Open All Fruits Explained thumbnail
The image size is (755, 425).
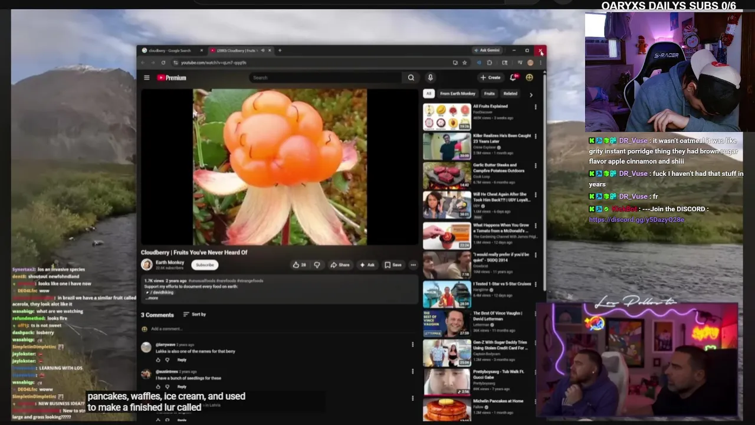click(x=447, y=117)
